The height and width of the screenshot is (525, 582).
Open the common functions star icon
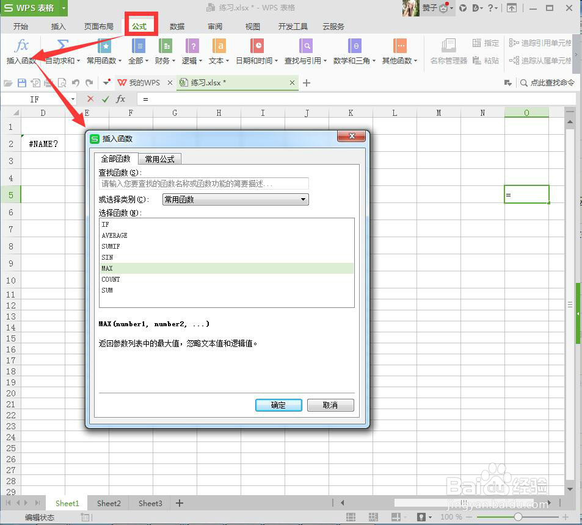[104, 46]
